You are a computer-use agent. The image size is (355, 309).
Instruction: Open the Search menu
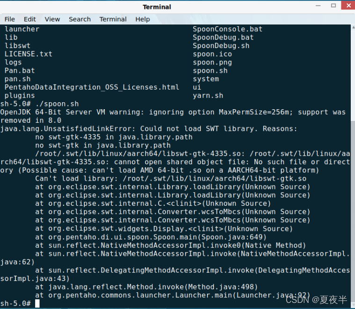click(x=80, y=19)
